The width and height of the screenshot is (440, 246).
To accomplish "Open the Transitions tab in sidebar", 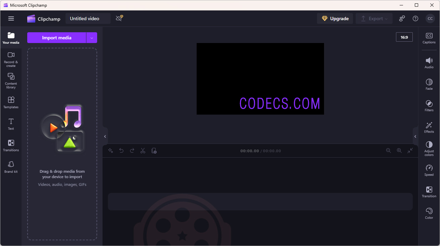I will [x=11, y=146].
